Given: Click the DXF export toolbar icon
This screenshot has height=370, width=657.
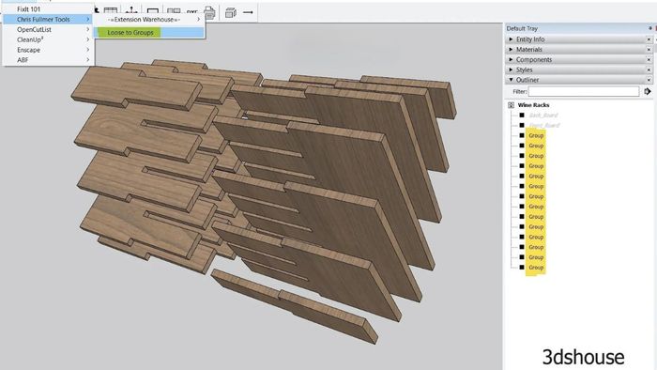Looking at the screenshot, I should 192,12.
